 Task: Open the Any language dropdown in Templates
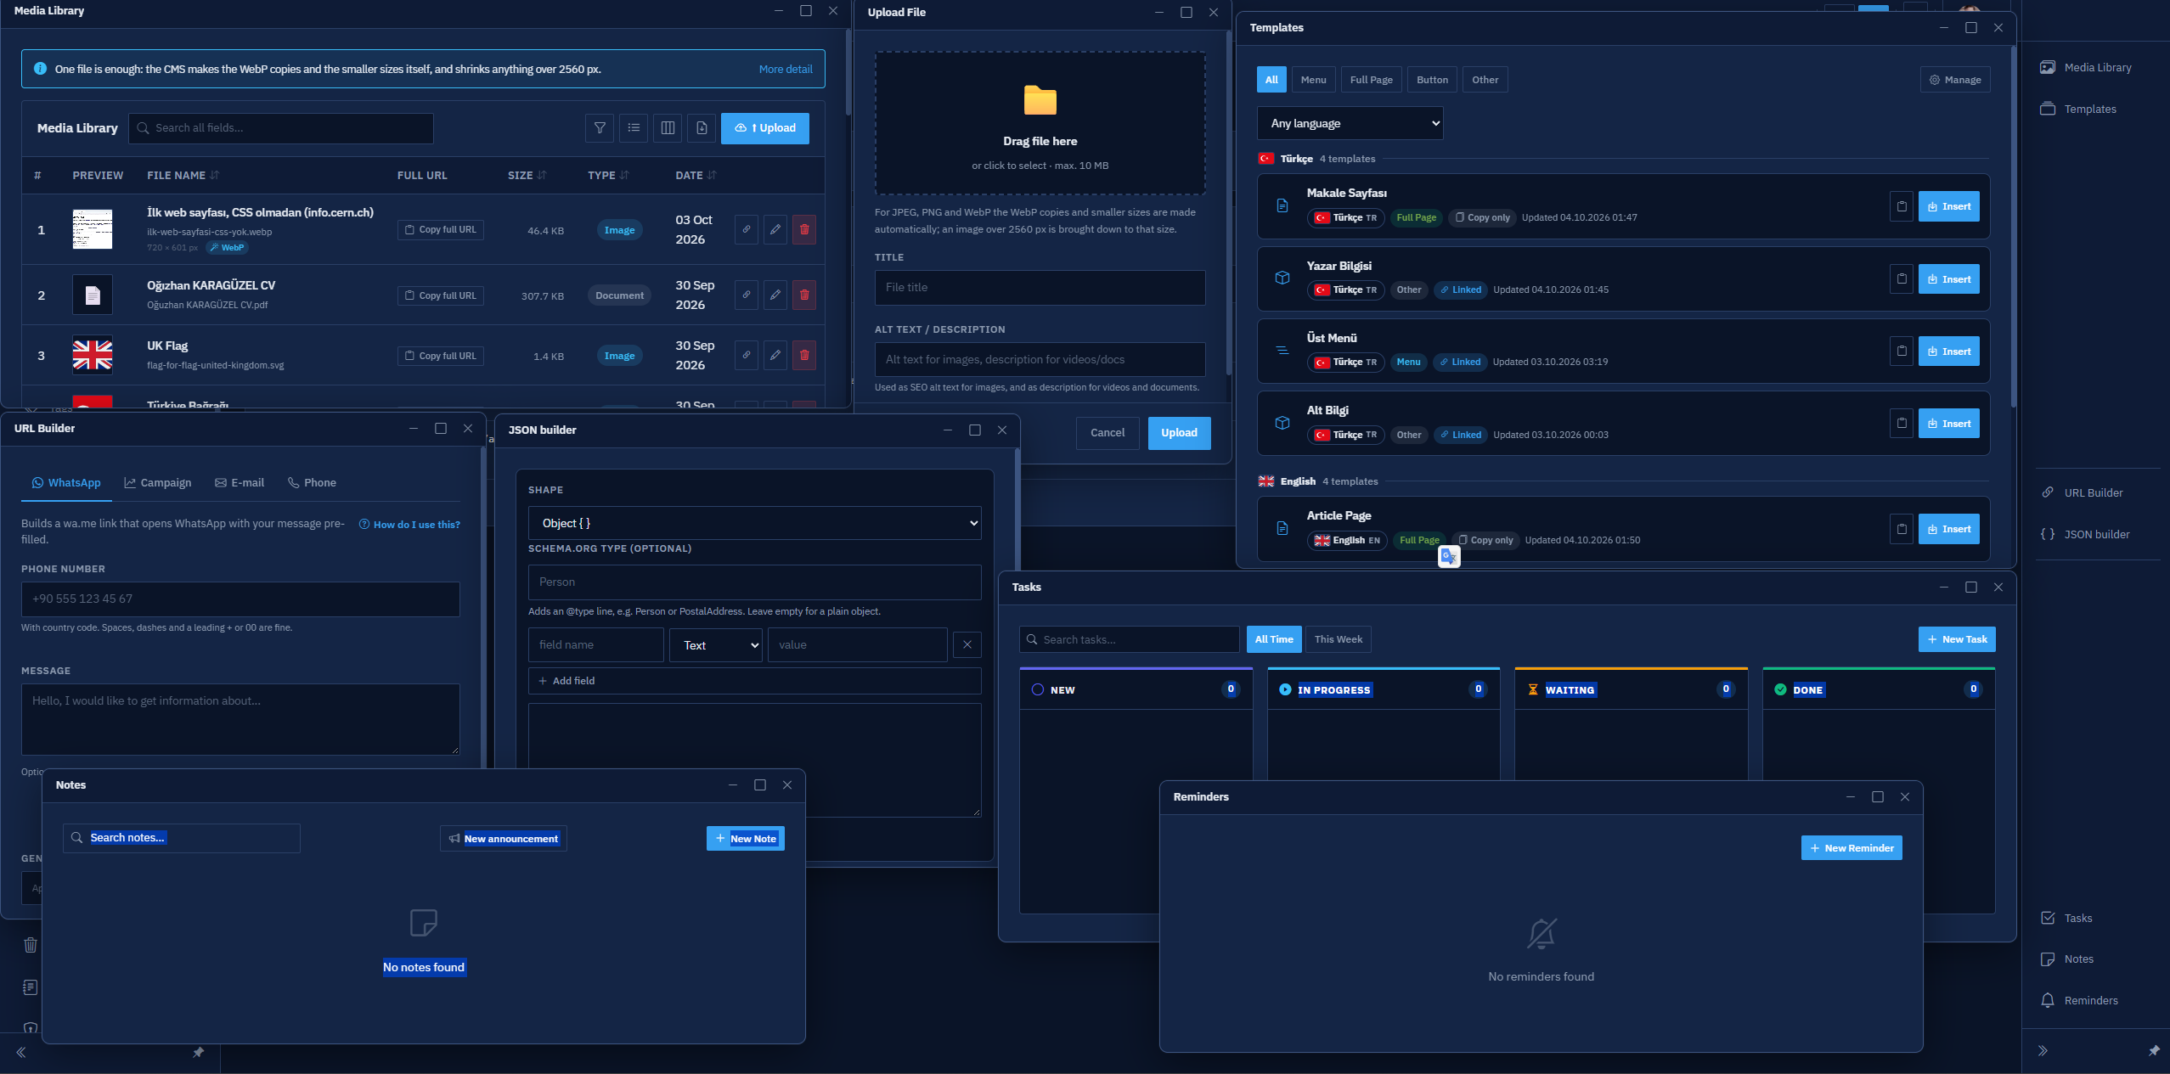point(1350,123)
